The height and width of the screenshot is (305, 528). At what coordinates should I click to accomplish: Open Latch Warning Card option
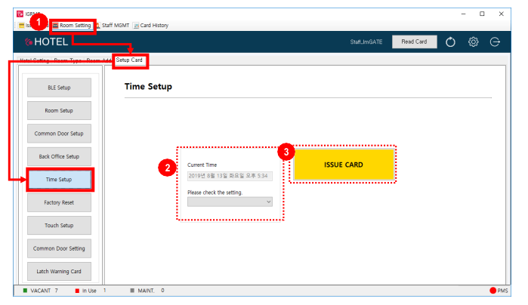(59, 271)
